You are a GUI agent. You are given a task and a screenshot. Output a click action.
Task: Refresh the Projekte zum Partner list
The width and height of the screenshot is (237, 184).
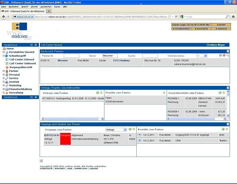pos(164,93)
